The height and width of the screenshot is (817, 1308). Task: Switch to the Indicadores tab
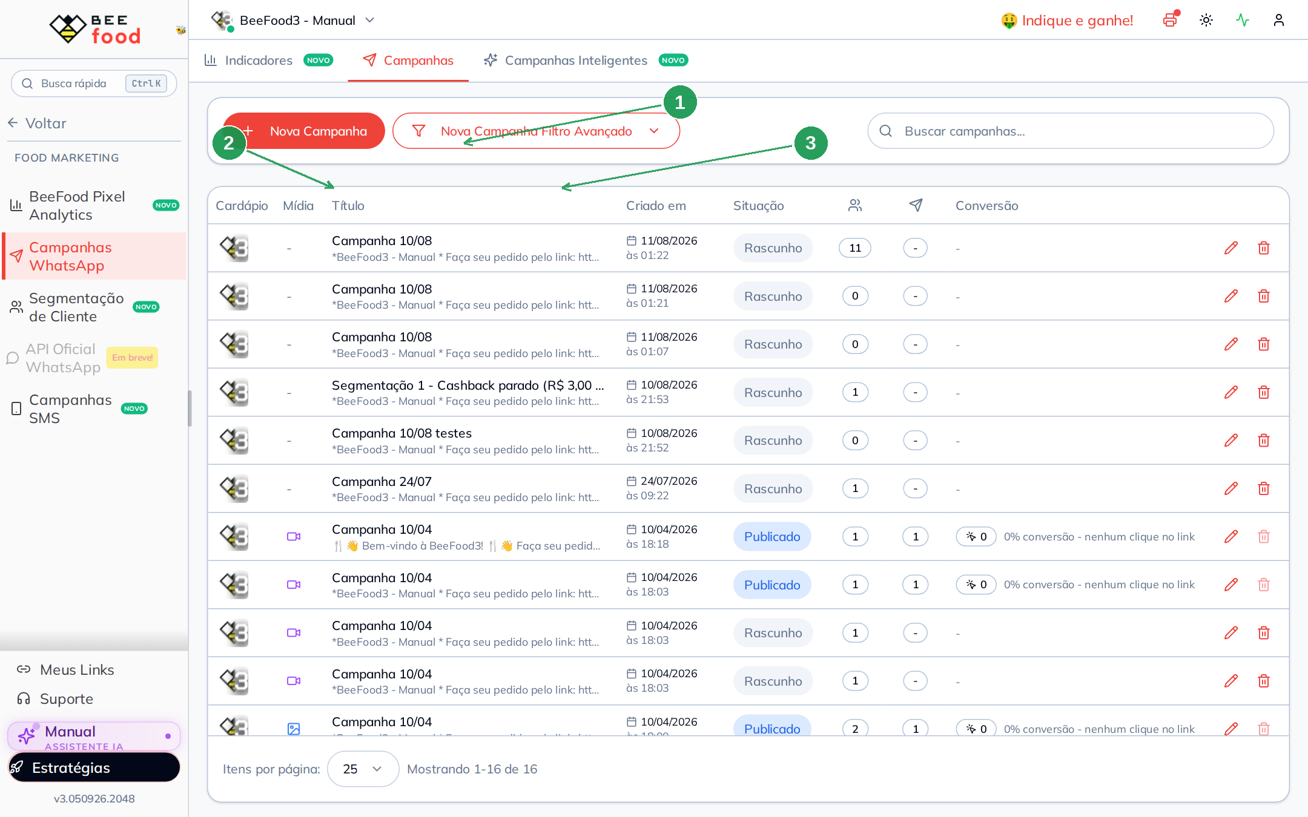point(268,60)
